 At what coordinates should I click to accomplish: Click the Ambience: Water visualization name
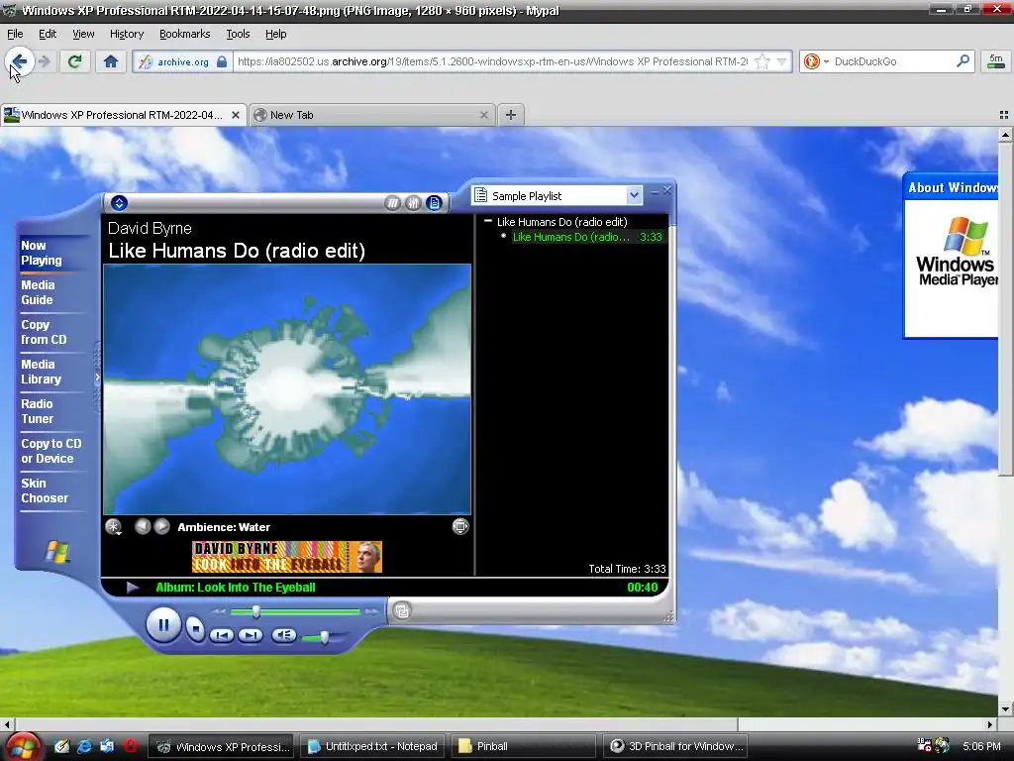pos(224,527)
